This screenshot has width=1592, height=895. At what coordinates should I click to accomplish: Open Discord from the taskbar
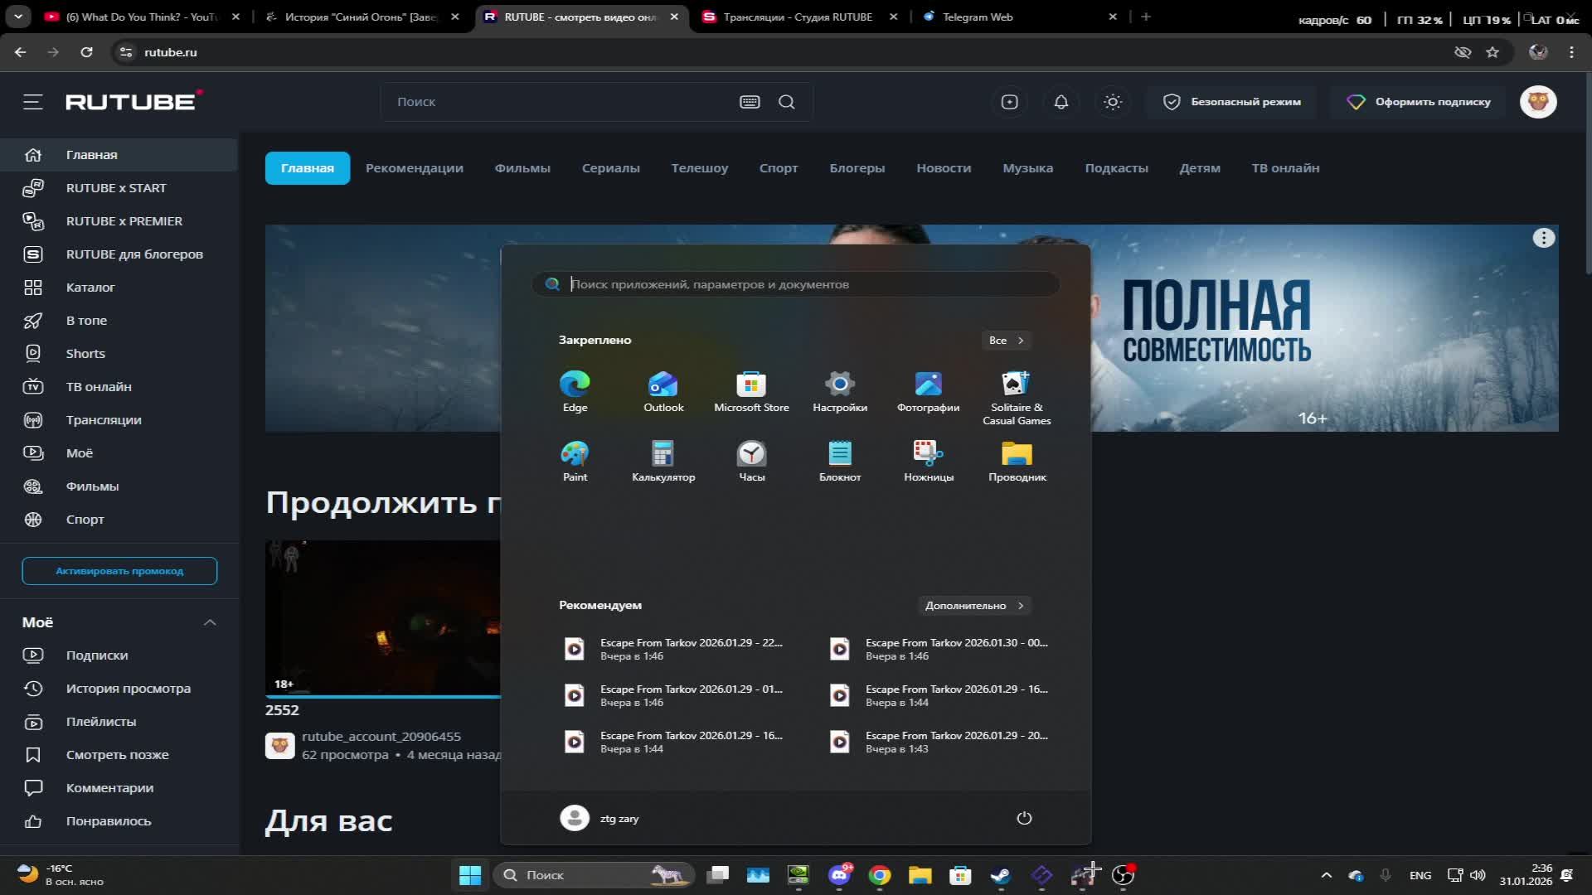click(839, 875)
